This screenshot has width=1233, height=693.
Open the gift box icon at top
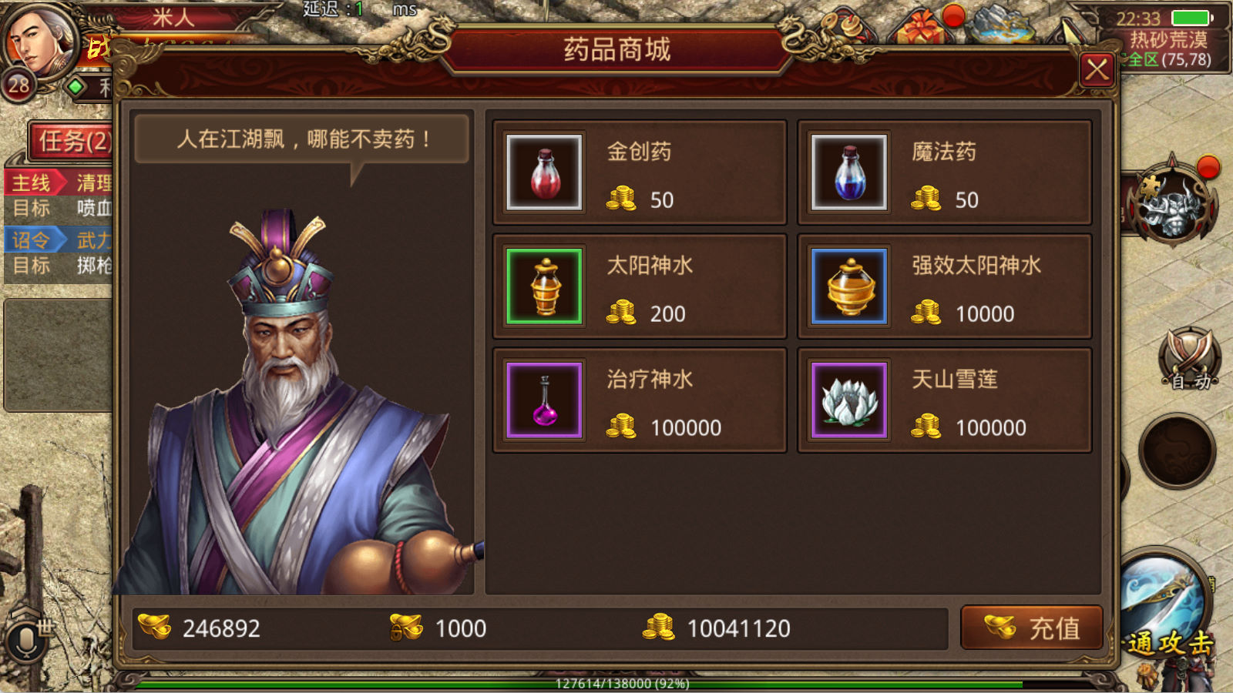[922, 27]
